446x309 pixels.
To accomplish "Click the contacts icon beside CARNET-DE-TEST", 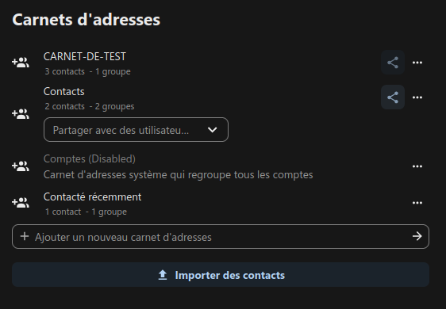I will [21, 63].
